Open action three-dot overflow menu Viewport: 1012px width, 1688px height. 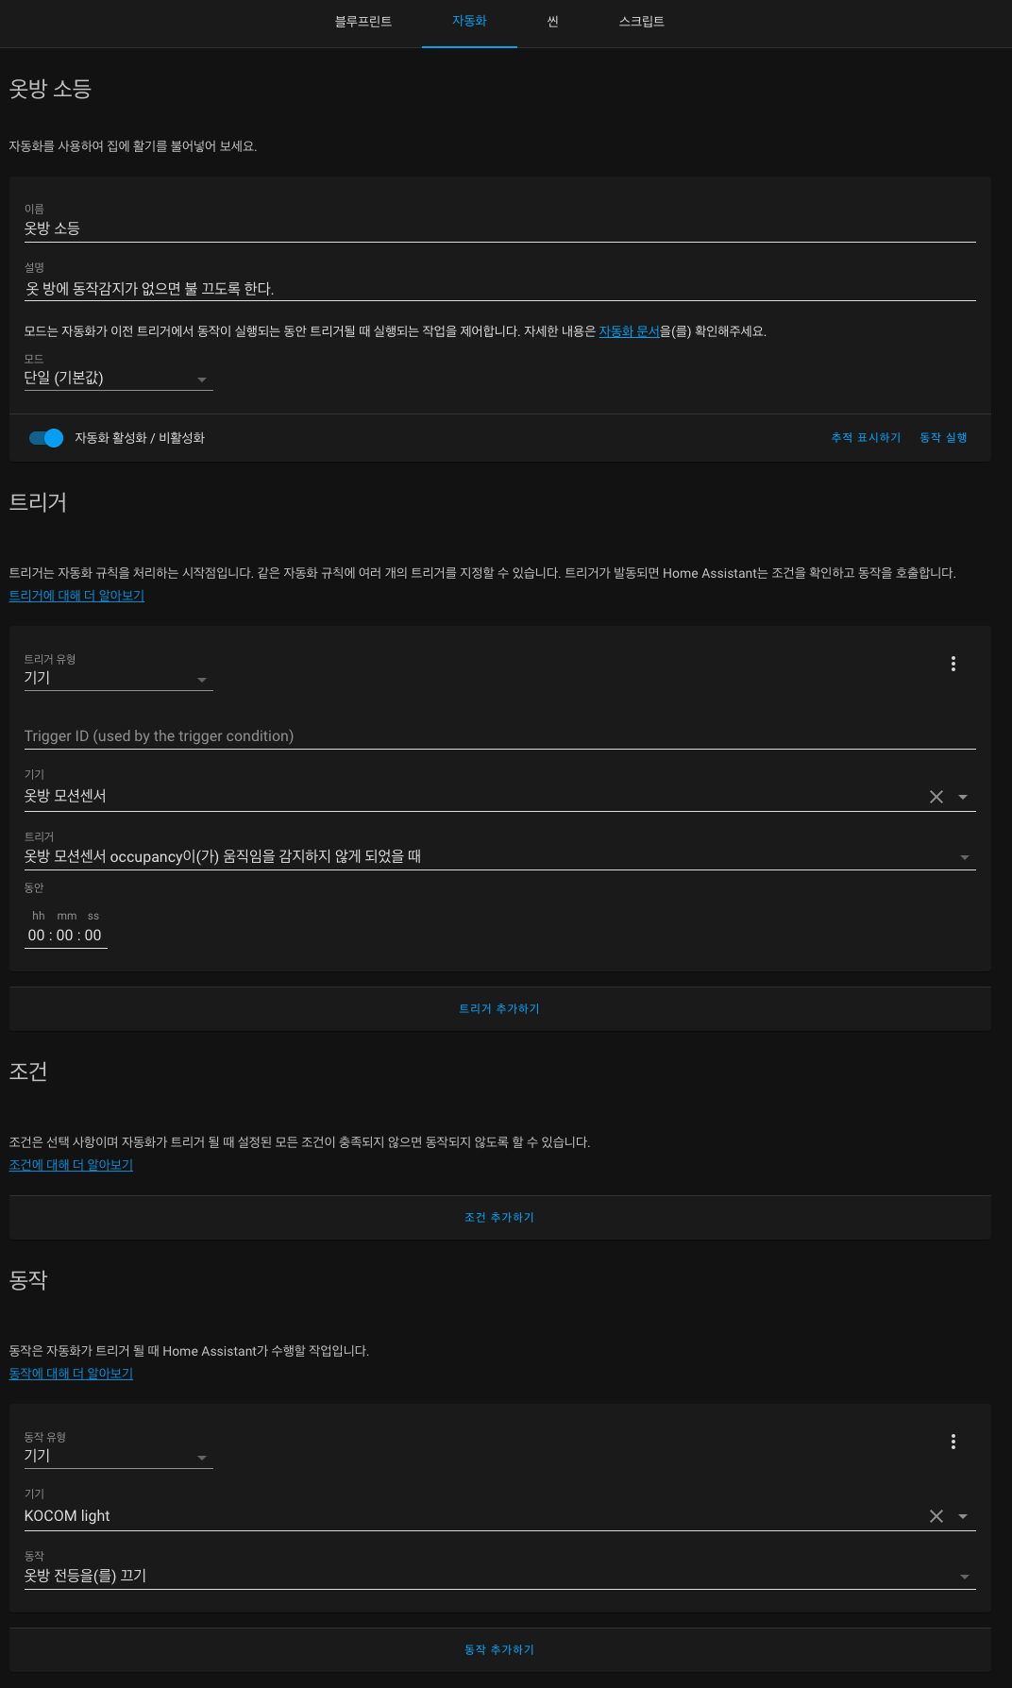pyautogui.click(x=953, y=1442)
